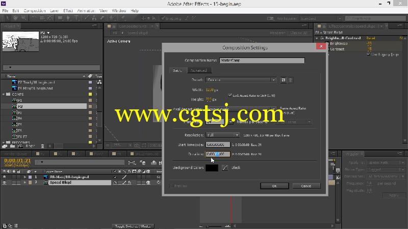Click the 8 bpc color depth button
The image size is (408, 229).
point(30,146)
